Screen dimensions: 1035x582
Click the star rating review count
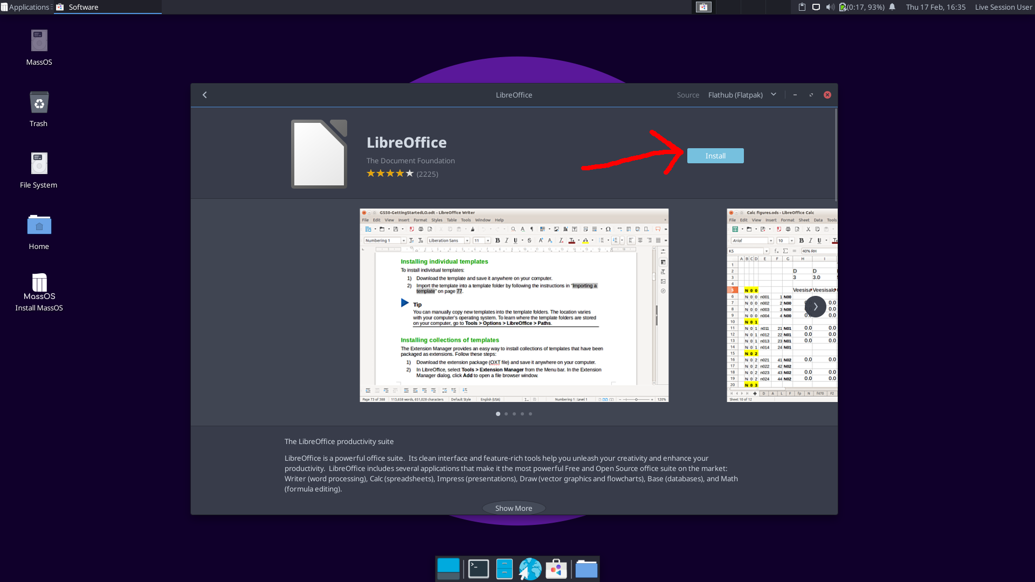[x=427, y=174]
